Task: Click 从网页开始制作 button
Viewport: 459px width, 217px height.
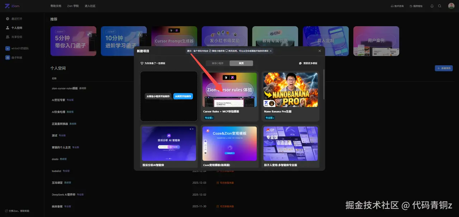Action: (183, 96)
